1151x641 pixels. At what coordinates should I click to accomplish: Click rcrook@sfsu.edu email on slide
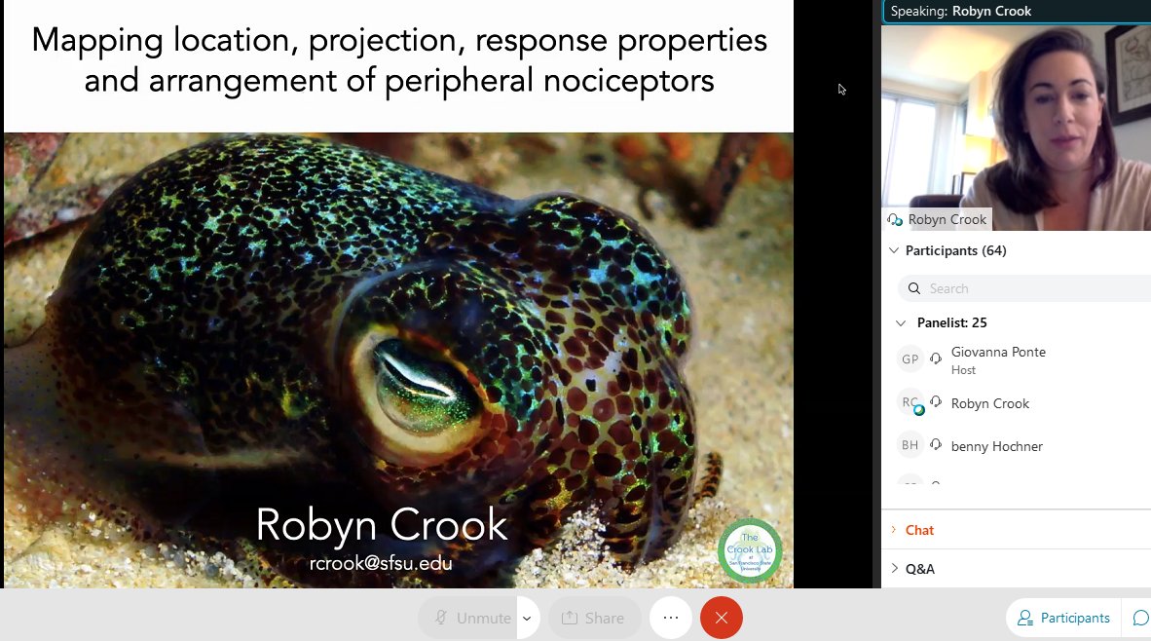(x=381, y=563)
